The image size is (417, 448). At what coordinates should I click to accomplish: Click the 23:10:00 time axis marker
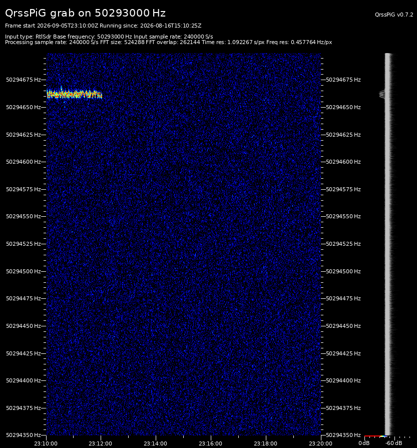coord(46,443)
